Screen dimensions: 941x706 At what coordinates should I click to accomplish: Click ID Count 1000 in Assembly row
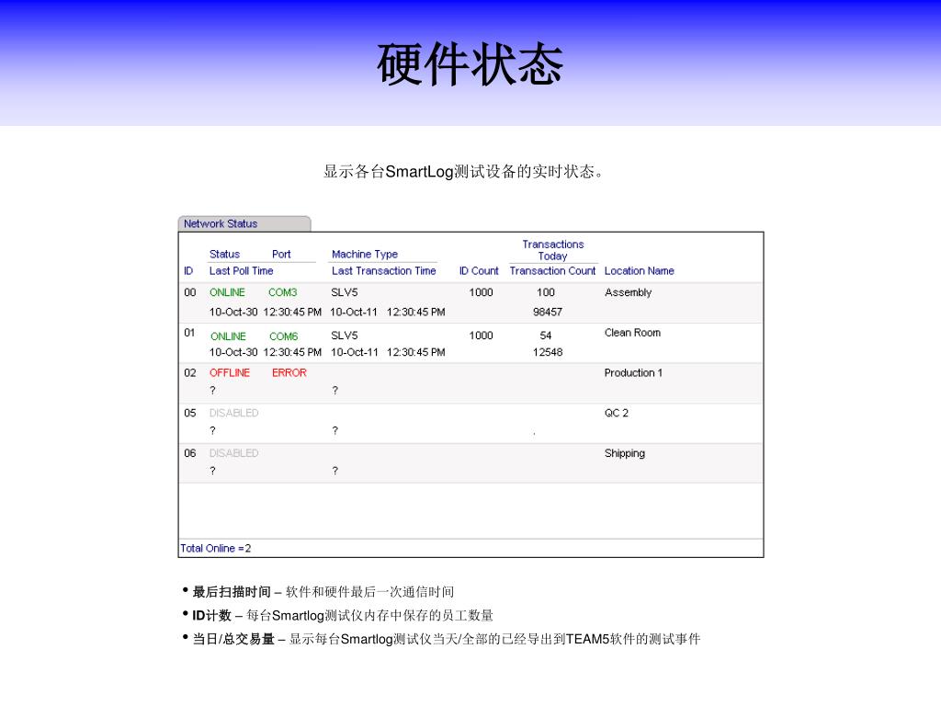point(481,292)
